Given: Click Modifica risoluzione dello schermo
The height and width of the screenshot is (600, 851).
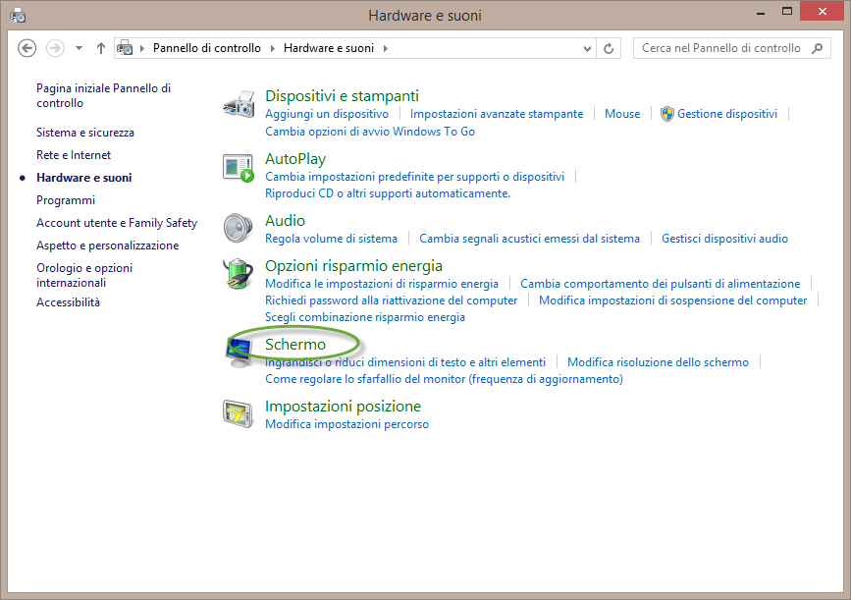Looking at the screenshot, I should [658, 362].
